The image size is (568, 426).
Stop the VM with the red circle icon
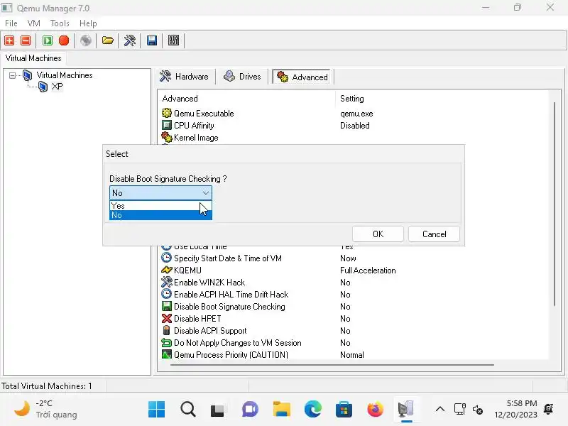point(64,40)
